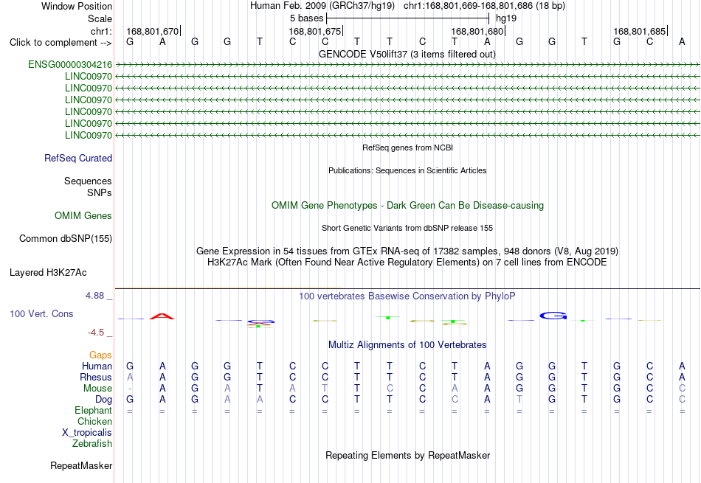Viewport: 701px width, 483px height.
Task: Click the 'RefSeq genes from NCBI' title
Action: (x=408, y=147)
